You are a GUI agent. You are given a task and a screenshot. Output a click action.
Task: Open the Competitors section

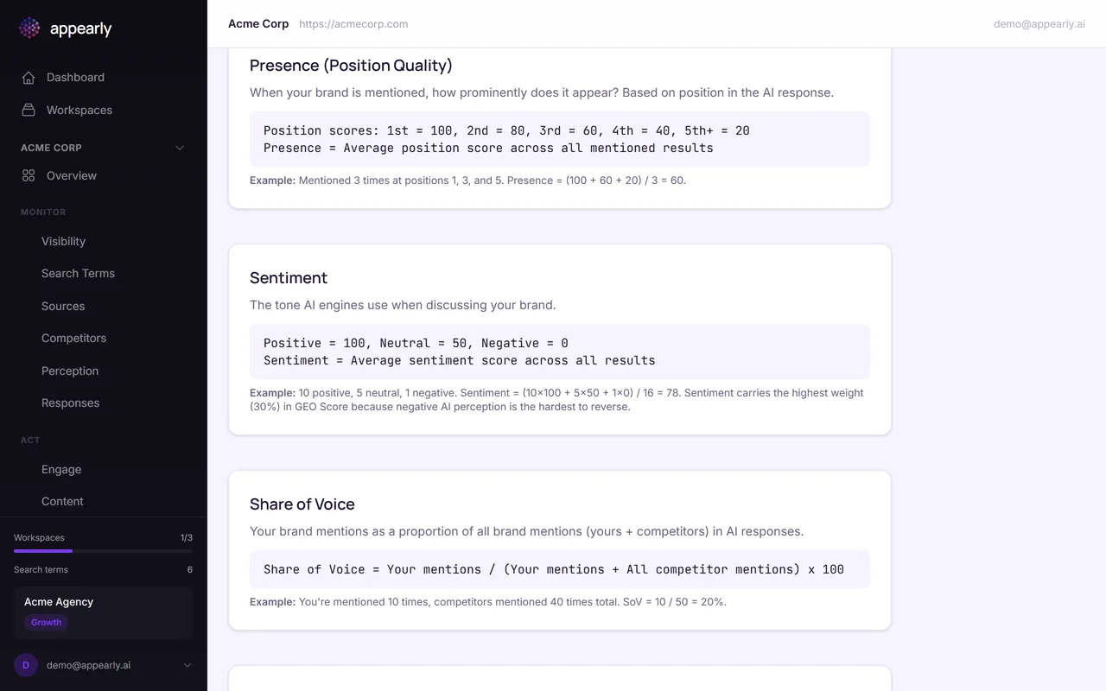click(73, 338)
